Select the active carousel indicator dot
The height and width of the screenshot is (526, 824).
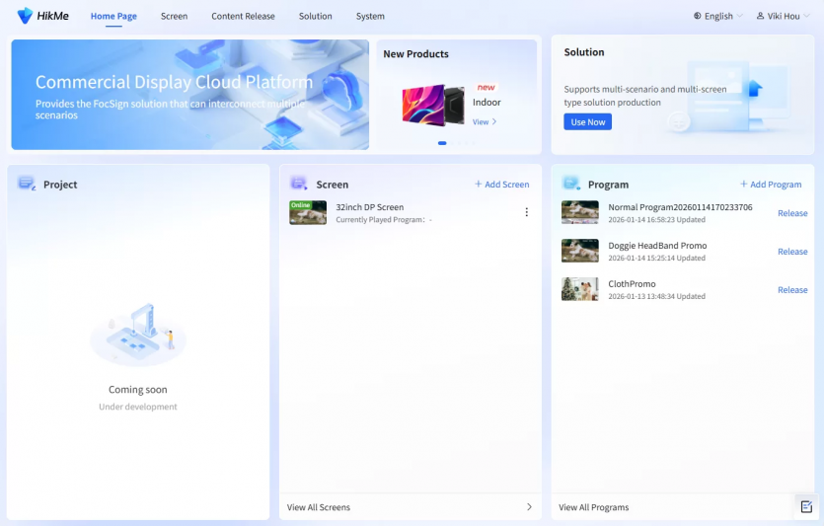[x=442, y=143]
